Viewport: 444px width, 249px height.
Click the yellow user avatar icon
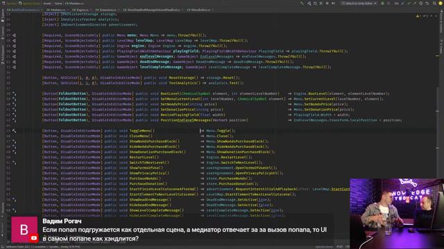[441, 3]
